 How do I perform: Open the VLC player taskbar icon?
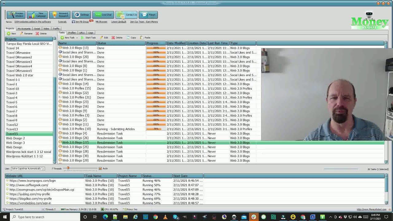tap(165, 217)
